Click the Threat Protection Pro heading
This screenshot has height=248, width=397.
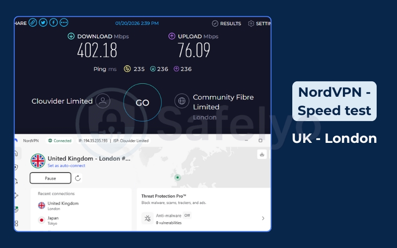164,196
